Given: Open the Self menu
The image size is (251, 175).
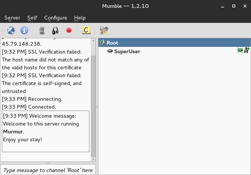Looking at the screenshot, I should 32,18.
